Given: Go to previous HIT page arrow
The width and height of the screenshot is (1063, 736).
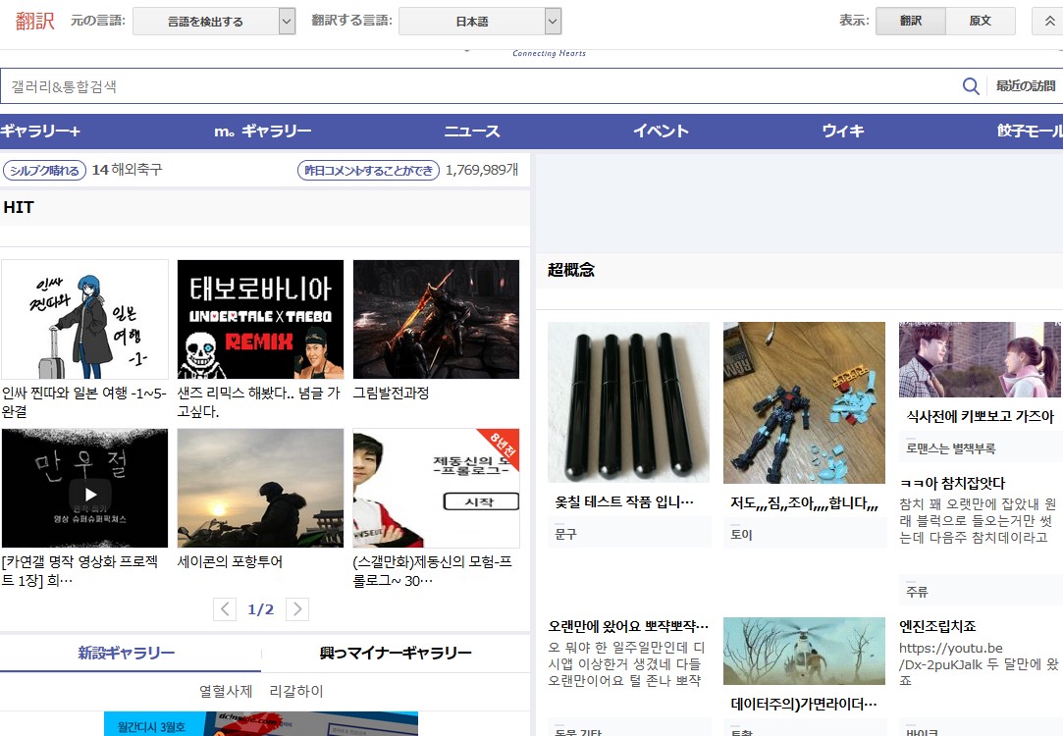Looking at the screenshot, I should 225,609.
